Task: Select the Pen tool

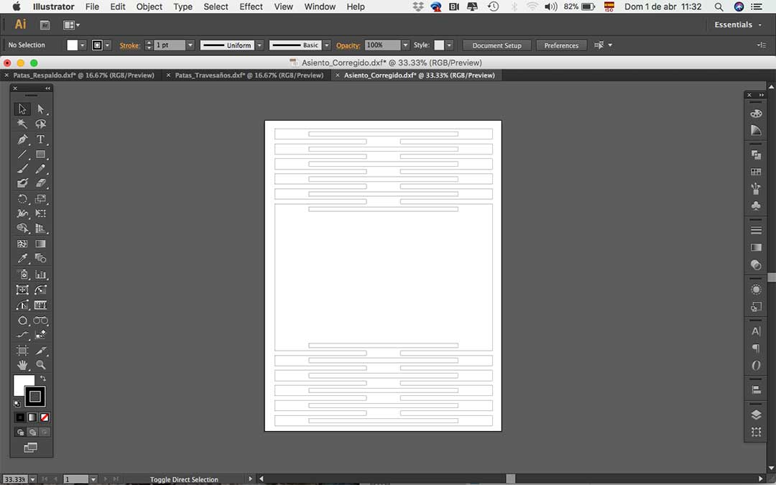Action: tap(22, 139)
